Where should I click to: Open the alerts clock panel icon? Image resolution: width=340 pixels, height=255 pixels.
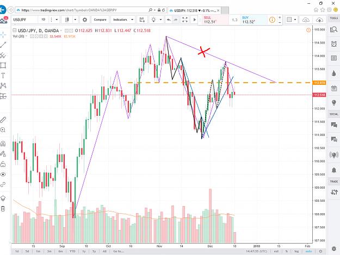[x=333, y=44]
